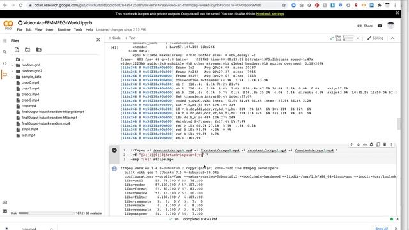The image size is (409, 230).
Task: Select finalOutput-hstack-random-hflip-grid.mp4
Action: coord(52,112)
